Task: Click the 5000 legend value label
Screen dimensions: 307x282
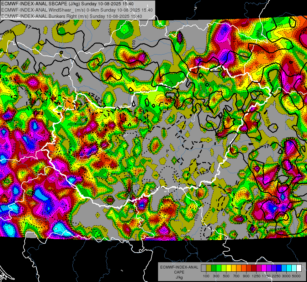Action: (x=296, y=276)
